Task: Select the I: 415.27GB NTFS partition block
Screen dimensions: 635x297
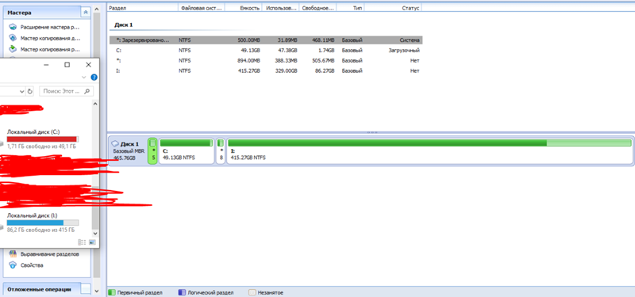Action: pos(429,150)
